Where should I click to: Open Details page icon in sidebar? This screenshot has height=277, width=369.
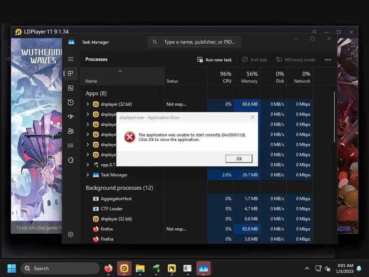point(71,146)
